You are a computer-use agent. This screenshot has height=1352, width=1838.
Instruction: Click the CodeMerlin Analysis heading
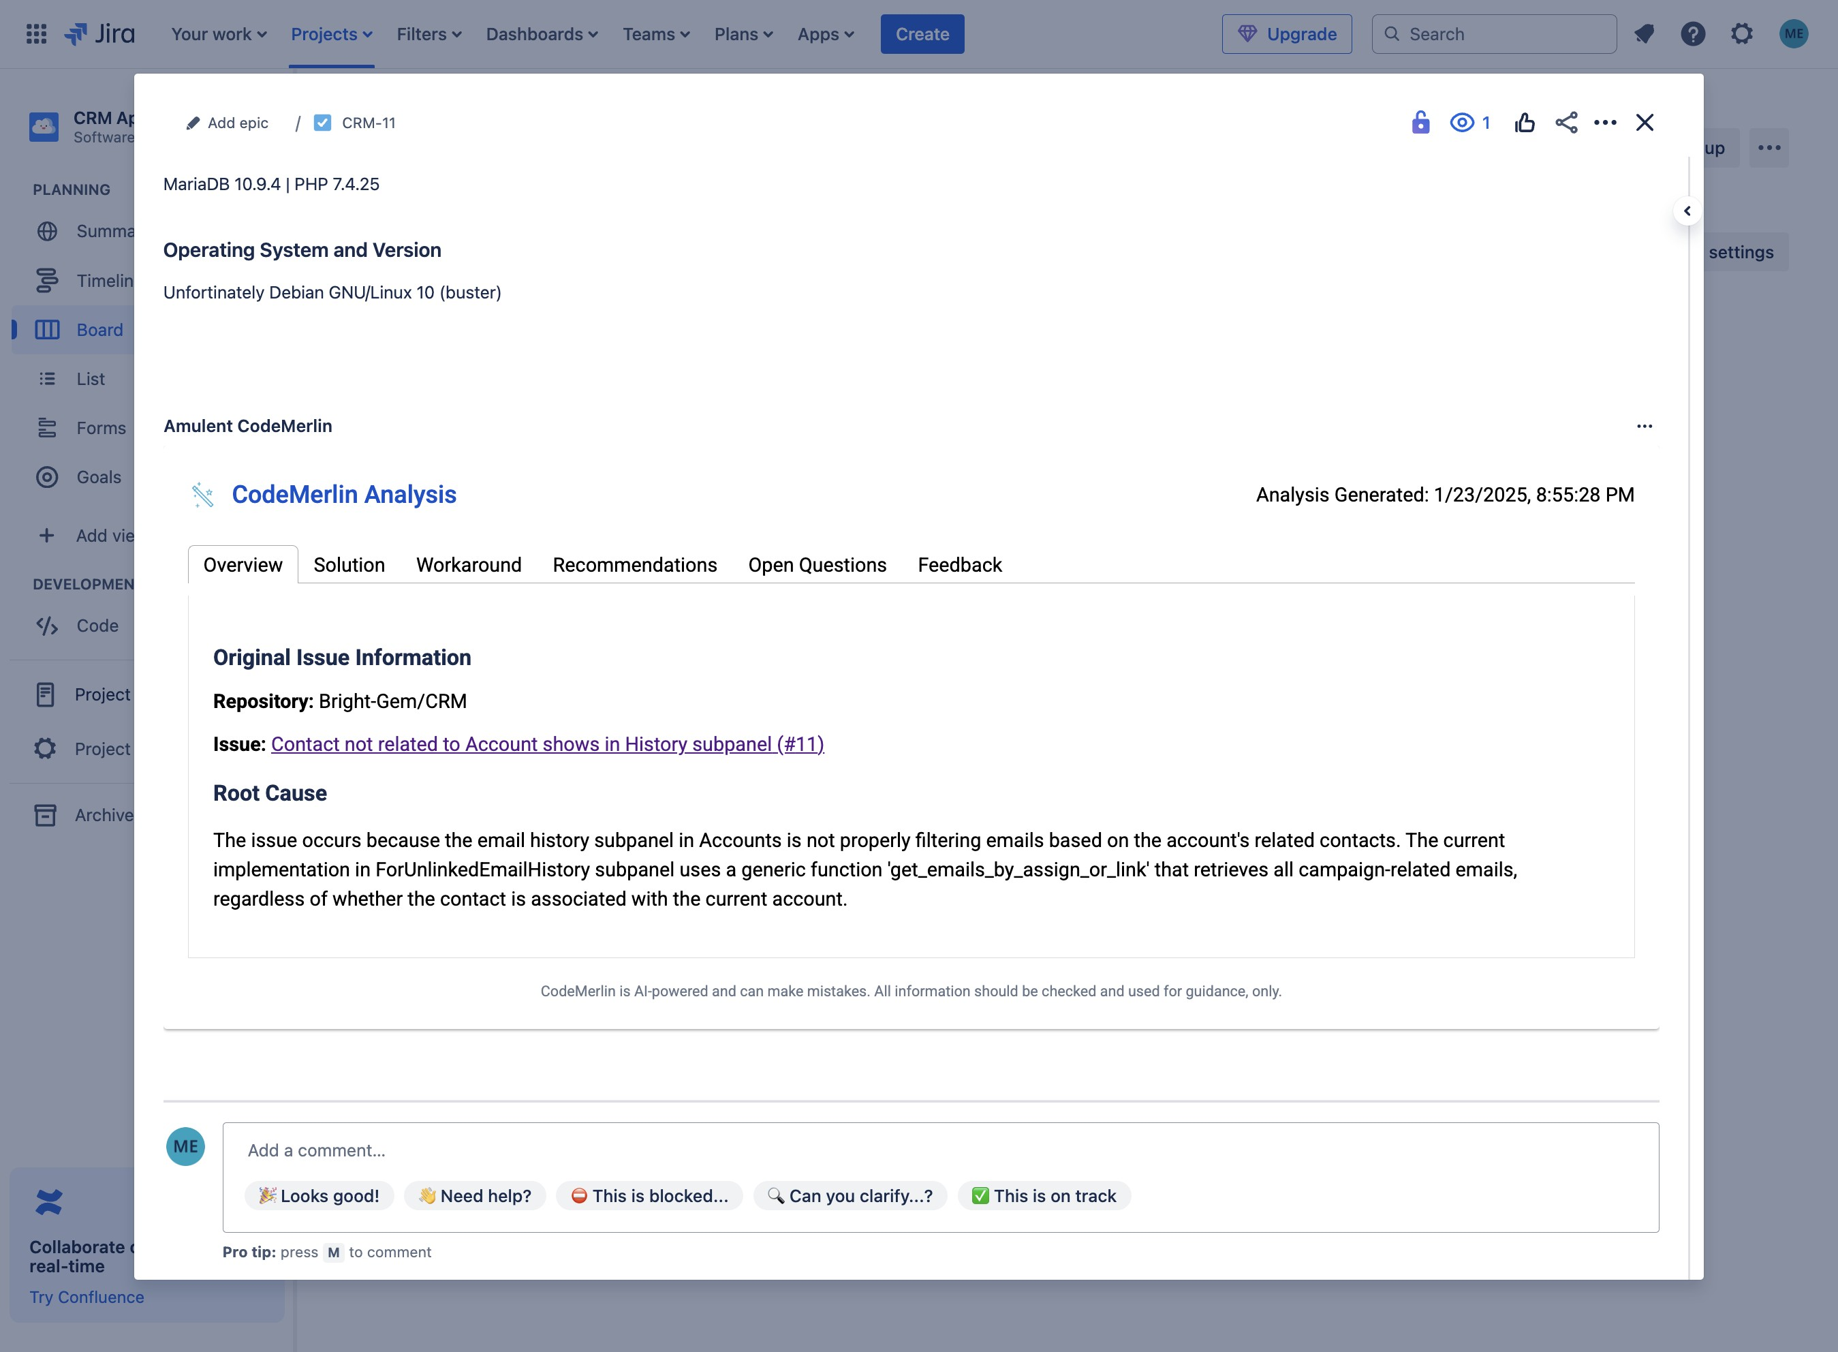pyautogui.click(x=343, y=494)
